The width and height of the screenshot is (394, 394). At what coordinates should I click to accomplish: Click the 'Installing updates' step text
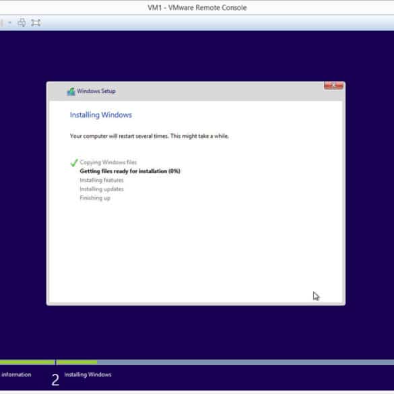[x=102, y=189]
